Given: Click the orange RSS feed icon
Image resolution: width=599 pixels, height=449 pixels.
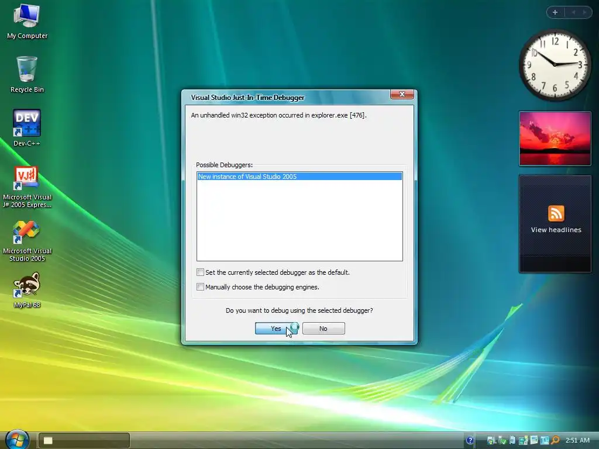Looking at the screenshot, I should pyautogui.click(x=556, y=213).
